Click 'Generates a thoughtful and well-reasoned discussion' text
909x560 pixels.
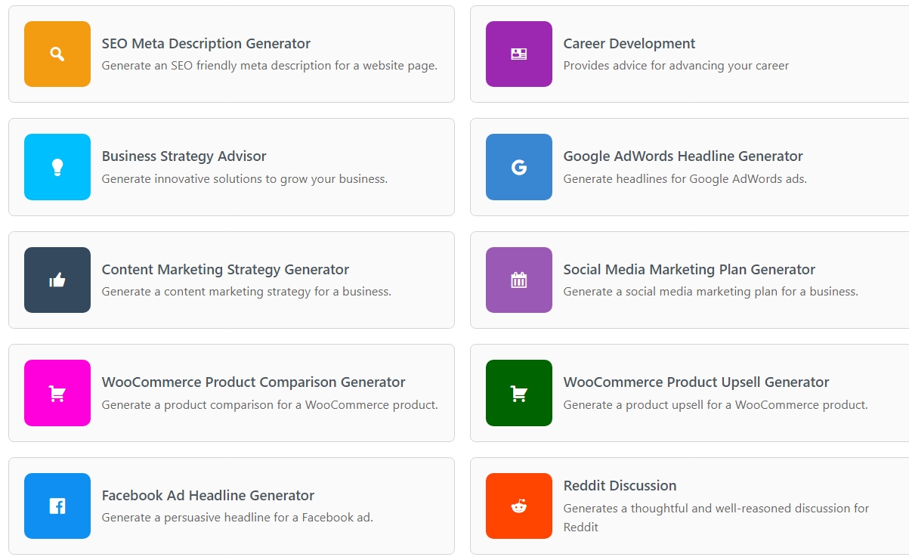[x=716, y=518]
